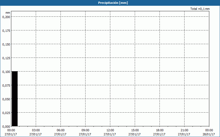
Task: Click the 0,125 y-axis label
Action: pos(6,58)
